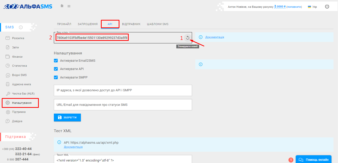
Task: Open Адресна книга in sidebar
Action: point(21,84)
